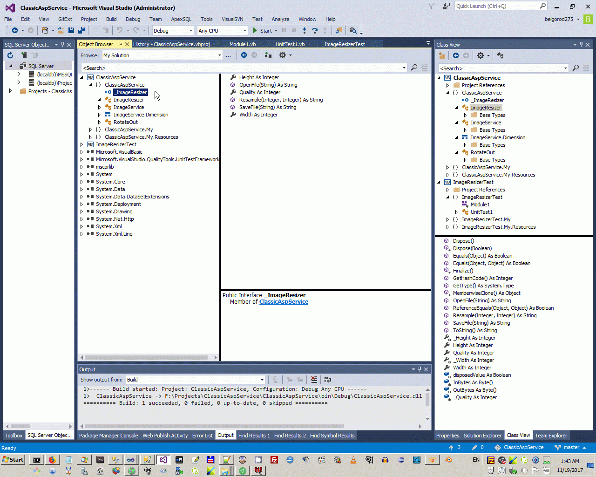
Task: Click the Find in Files toolbar icon
Action: (x=339, y=30)
